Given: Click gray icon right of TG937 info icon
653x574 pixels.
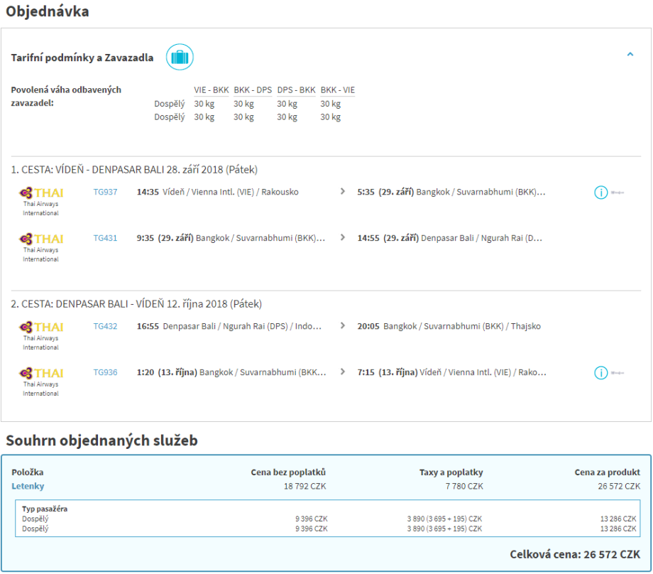Looking at the screenshot, I should [618, 193].
